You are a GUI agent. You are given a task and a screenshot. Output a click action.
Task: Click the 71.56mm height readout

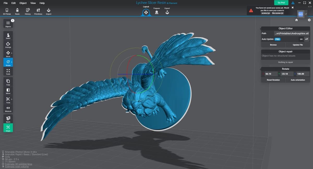10,162
